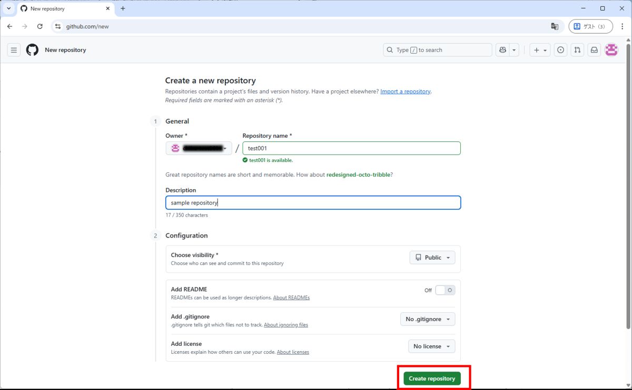Screen dimensions: 632x390
Task: Open the GitHub hamburger navigation menu
Action: [14, 50]
